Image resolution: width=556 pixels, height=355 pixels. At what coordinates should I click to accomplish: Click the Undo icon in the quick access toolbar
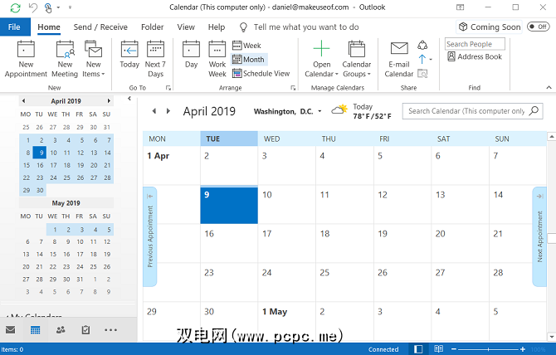[32, 7]
